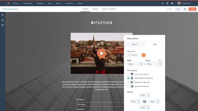
Task: Go back to landing pages
Action: click(10, 9)
